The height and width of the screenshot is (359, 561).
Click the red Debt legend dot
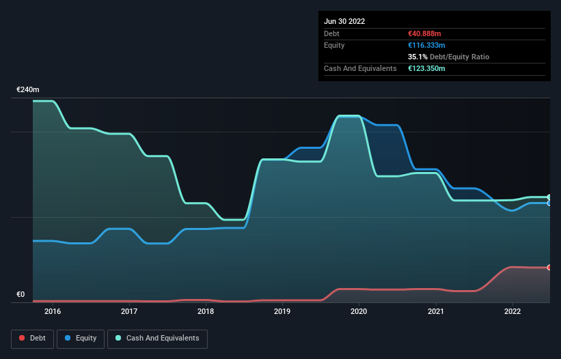22,338
